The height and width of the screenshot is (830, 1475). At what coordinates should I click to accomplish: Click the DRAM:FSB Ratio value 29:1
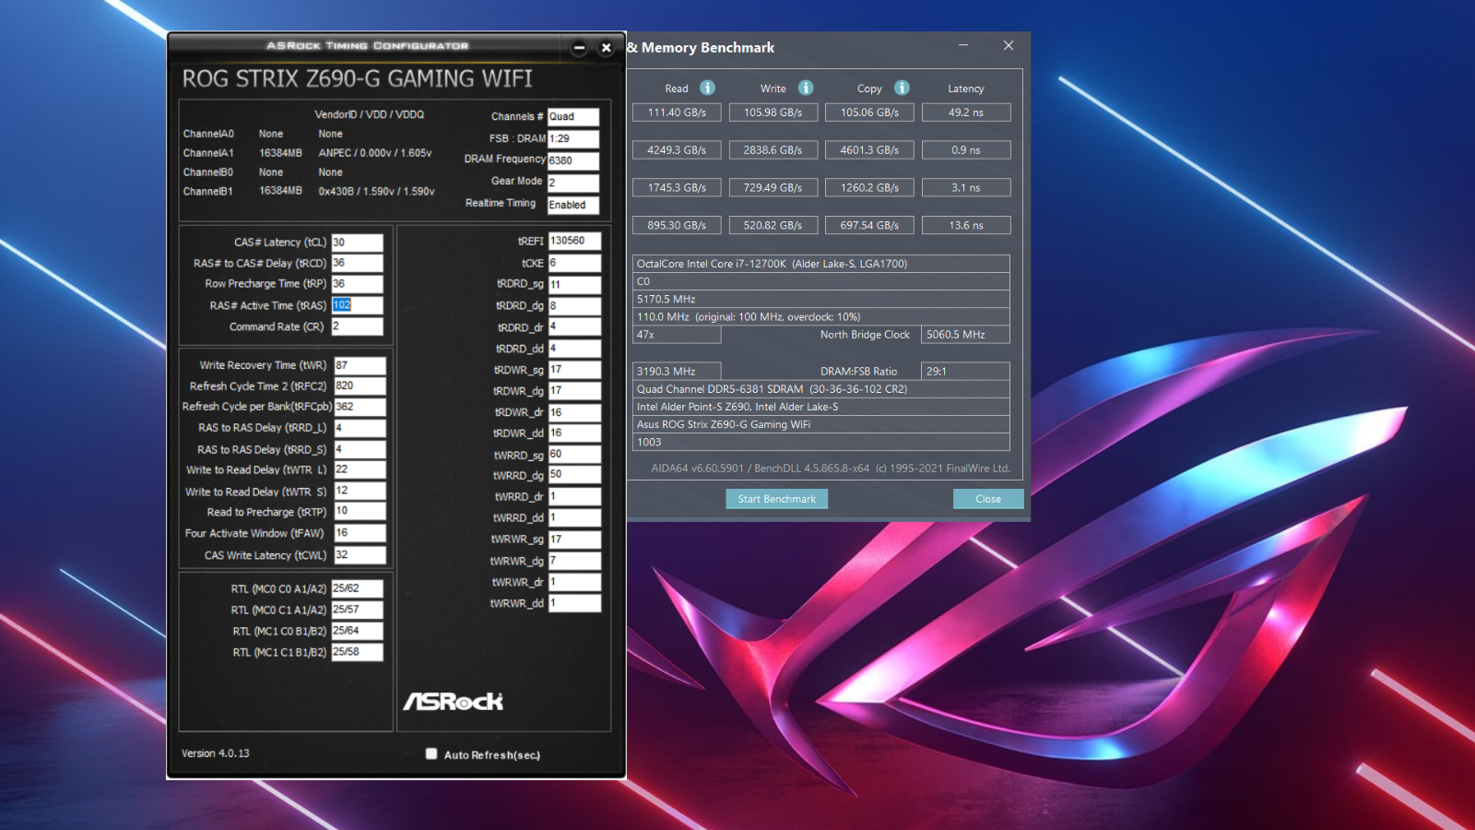965,371
